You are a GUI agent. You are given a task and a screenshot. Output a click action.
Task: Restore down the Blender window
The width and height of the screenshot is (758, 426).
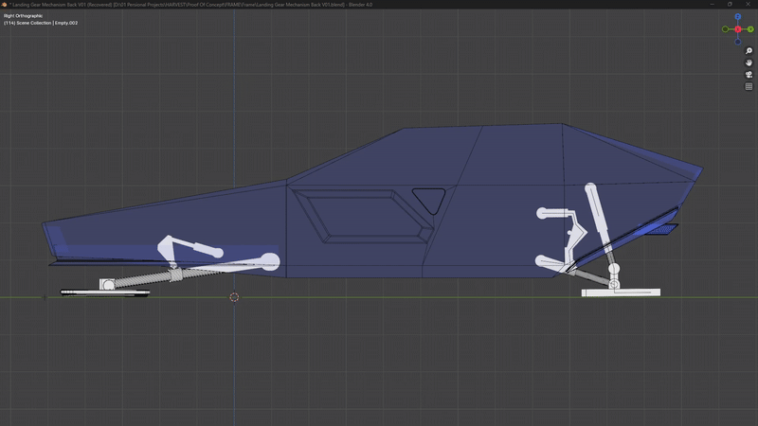pyautogui.click(x=730, y=5)
